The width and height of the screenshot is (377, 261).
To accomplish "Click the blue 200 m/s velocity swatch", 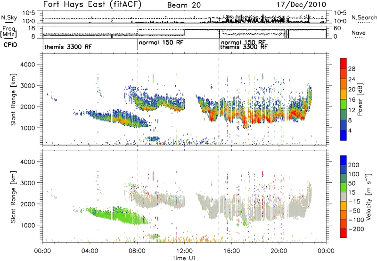I will (x=344, y=160).
